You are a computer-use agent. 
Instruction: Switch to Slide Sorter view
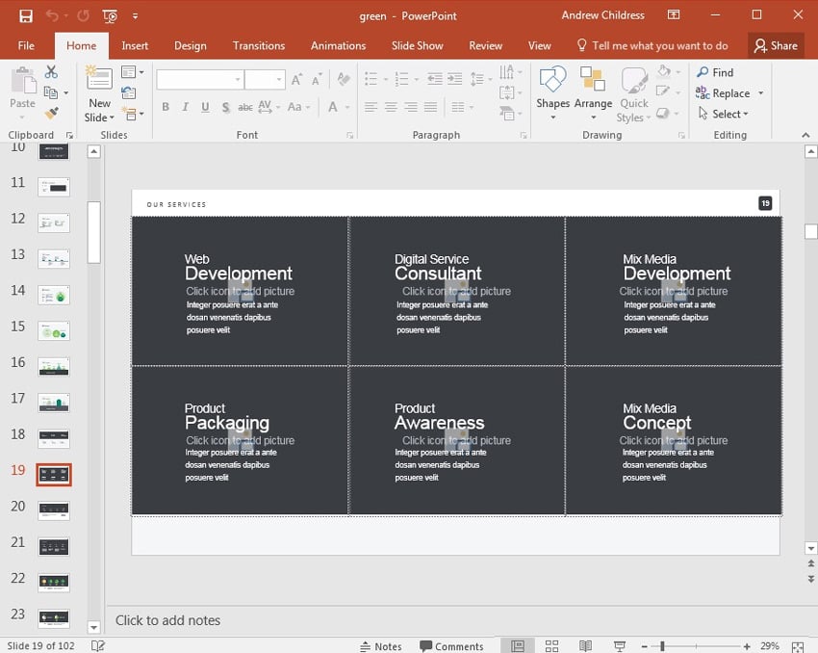[x=551, y=646]
